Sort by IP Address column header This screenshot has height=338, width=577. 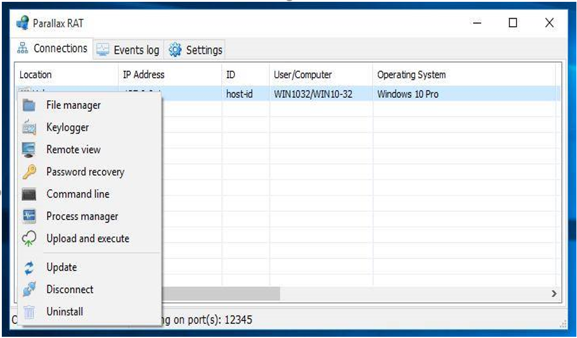[x=170, y=75]
